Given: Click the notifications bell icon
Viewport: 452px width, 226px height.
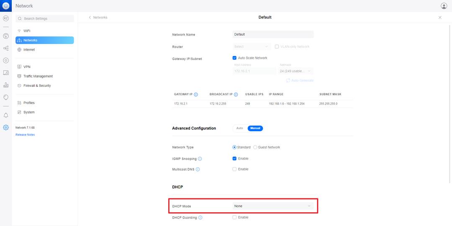Looking at the screenshot, I should pyautogui.click(x=6, y=115).
